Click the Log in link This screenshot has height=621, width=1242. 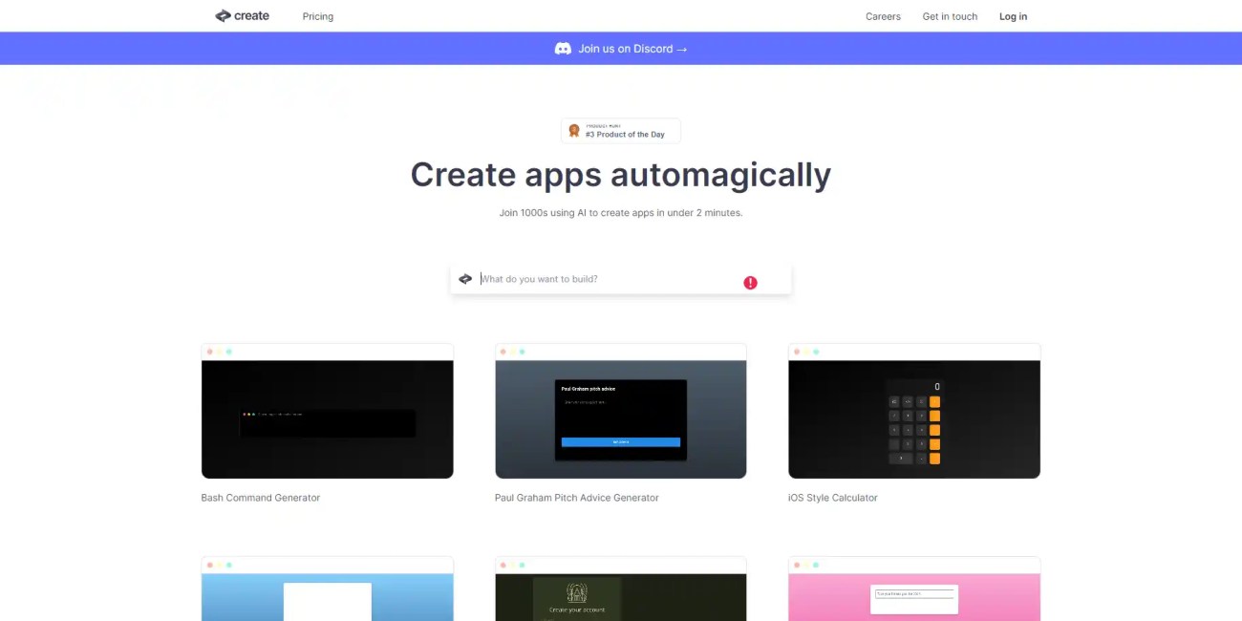1013,16
